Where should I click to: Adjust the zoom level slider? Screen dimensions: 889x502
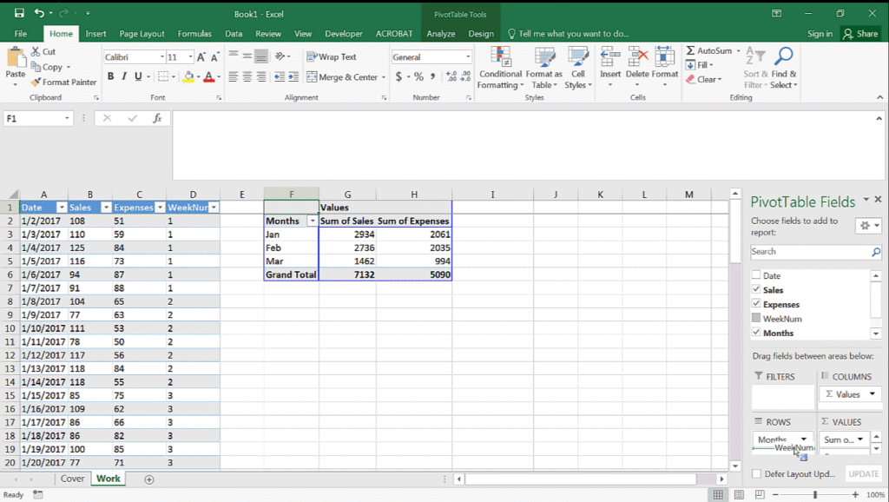tap(814, 495)
